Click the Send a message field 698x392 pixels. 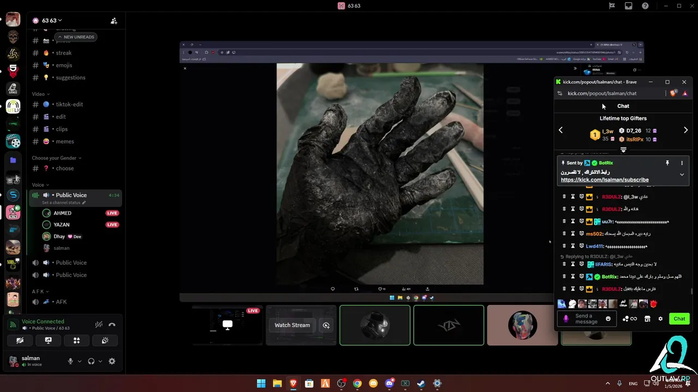587,319
